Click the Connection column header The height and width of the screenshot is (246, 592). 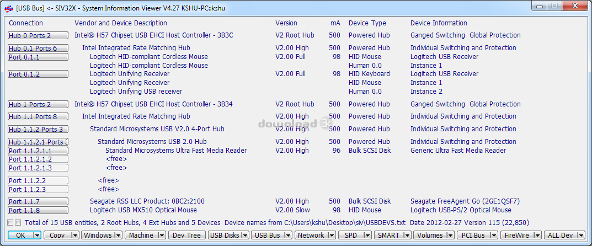pos(26,23)
